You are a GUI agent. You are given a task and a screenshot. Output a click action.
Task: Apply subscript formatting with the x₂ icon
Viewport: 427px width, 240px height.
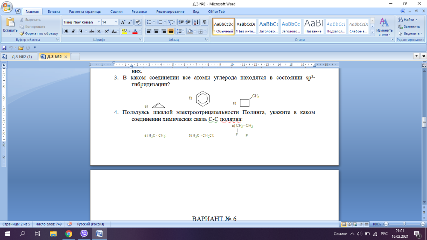coord(99,31)
